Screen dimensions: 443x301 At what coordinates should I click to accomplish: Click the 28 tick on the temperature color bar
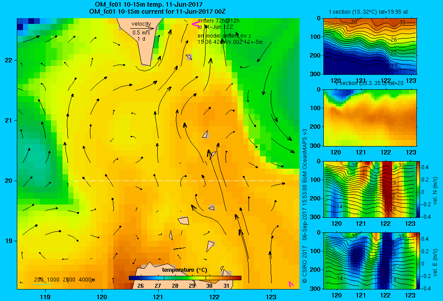[175, 286]
